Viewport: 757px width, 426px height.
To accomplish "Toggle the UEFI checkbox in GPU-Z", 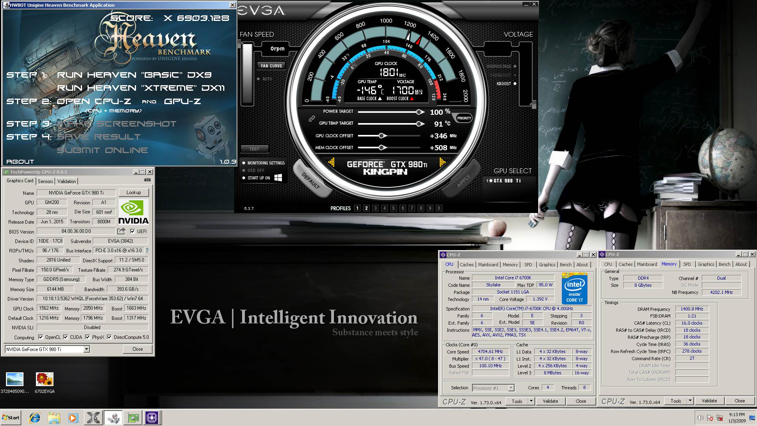I will coord(132,232).
